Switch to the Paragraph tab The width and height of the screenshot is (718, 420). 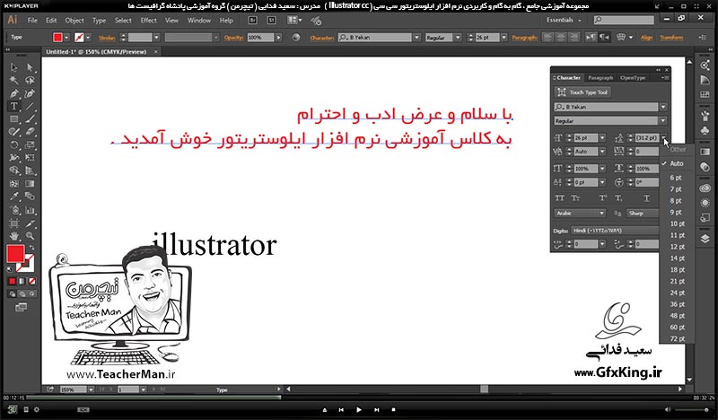pos(600,78)
